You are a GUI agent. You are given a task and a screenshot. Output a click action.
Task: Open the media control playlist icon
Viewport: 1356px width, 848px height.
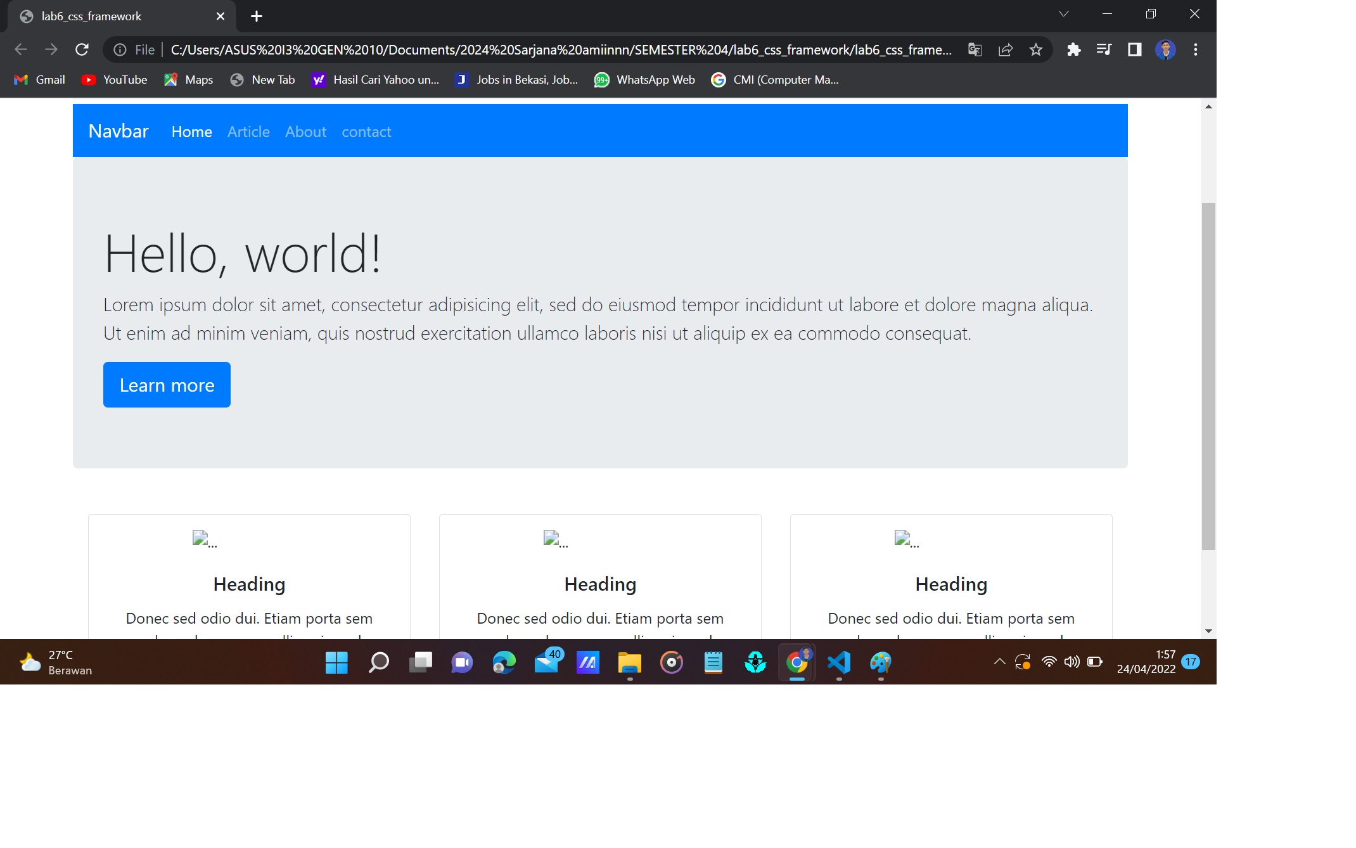tap(1104, 49)
